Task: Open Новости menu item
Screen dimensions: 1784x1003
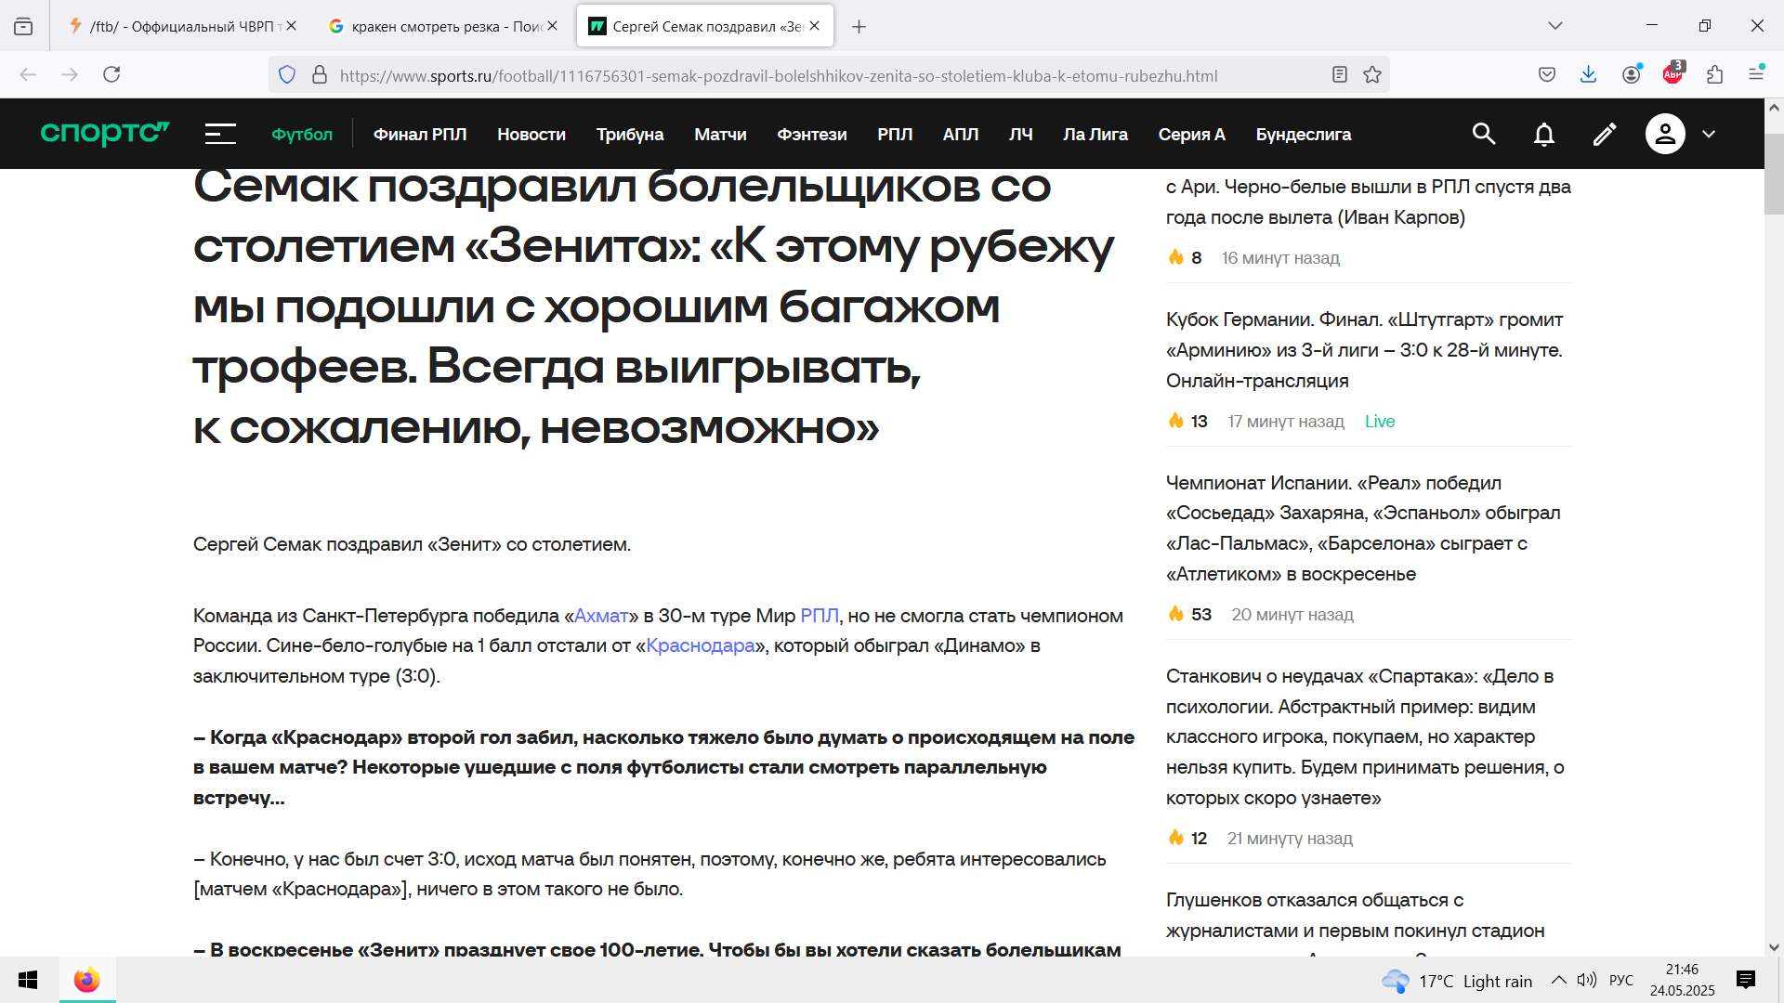Action: click(x=531, y=134)
